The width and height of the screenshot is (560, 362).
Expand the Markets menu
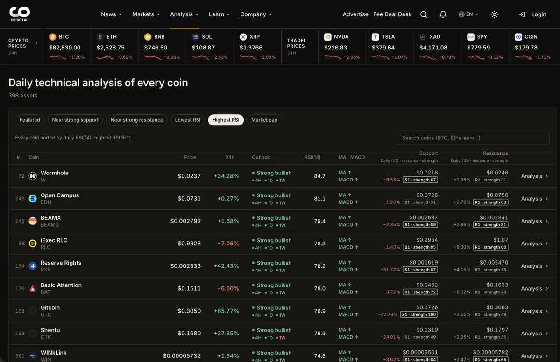146,14
